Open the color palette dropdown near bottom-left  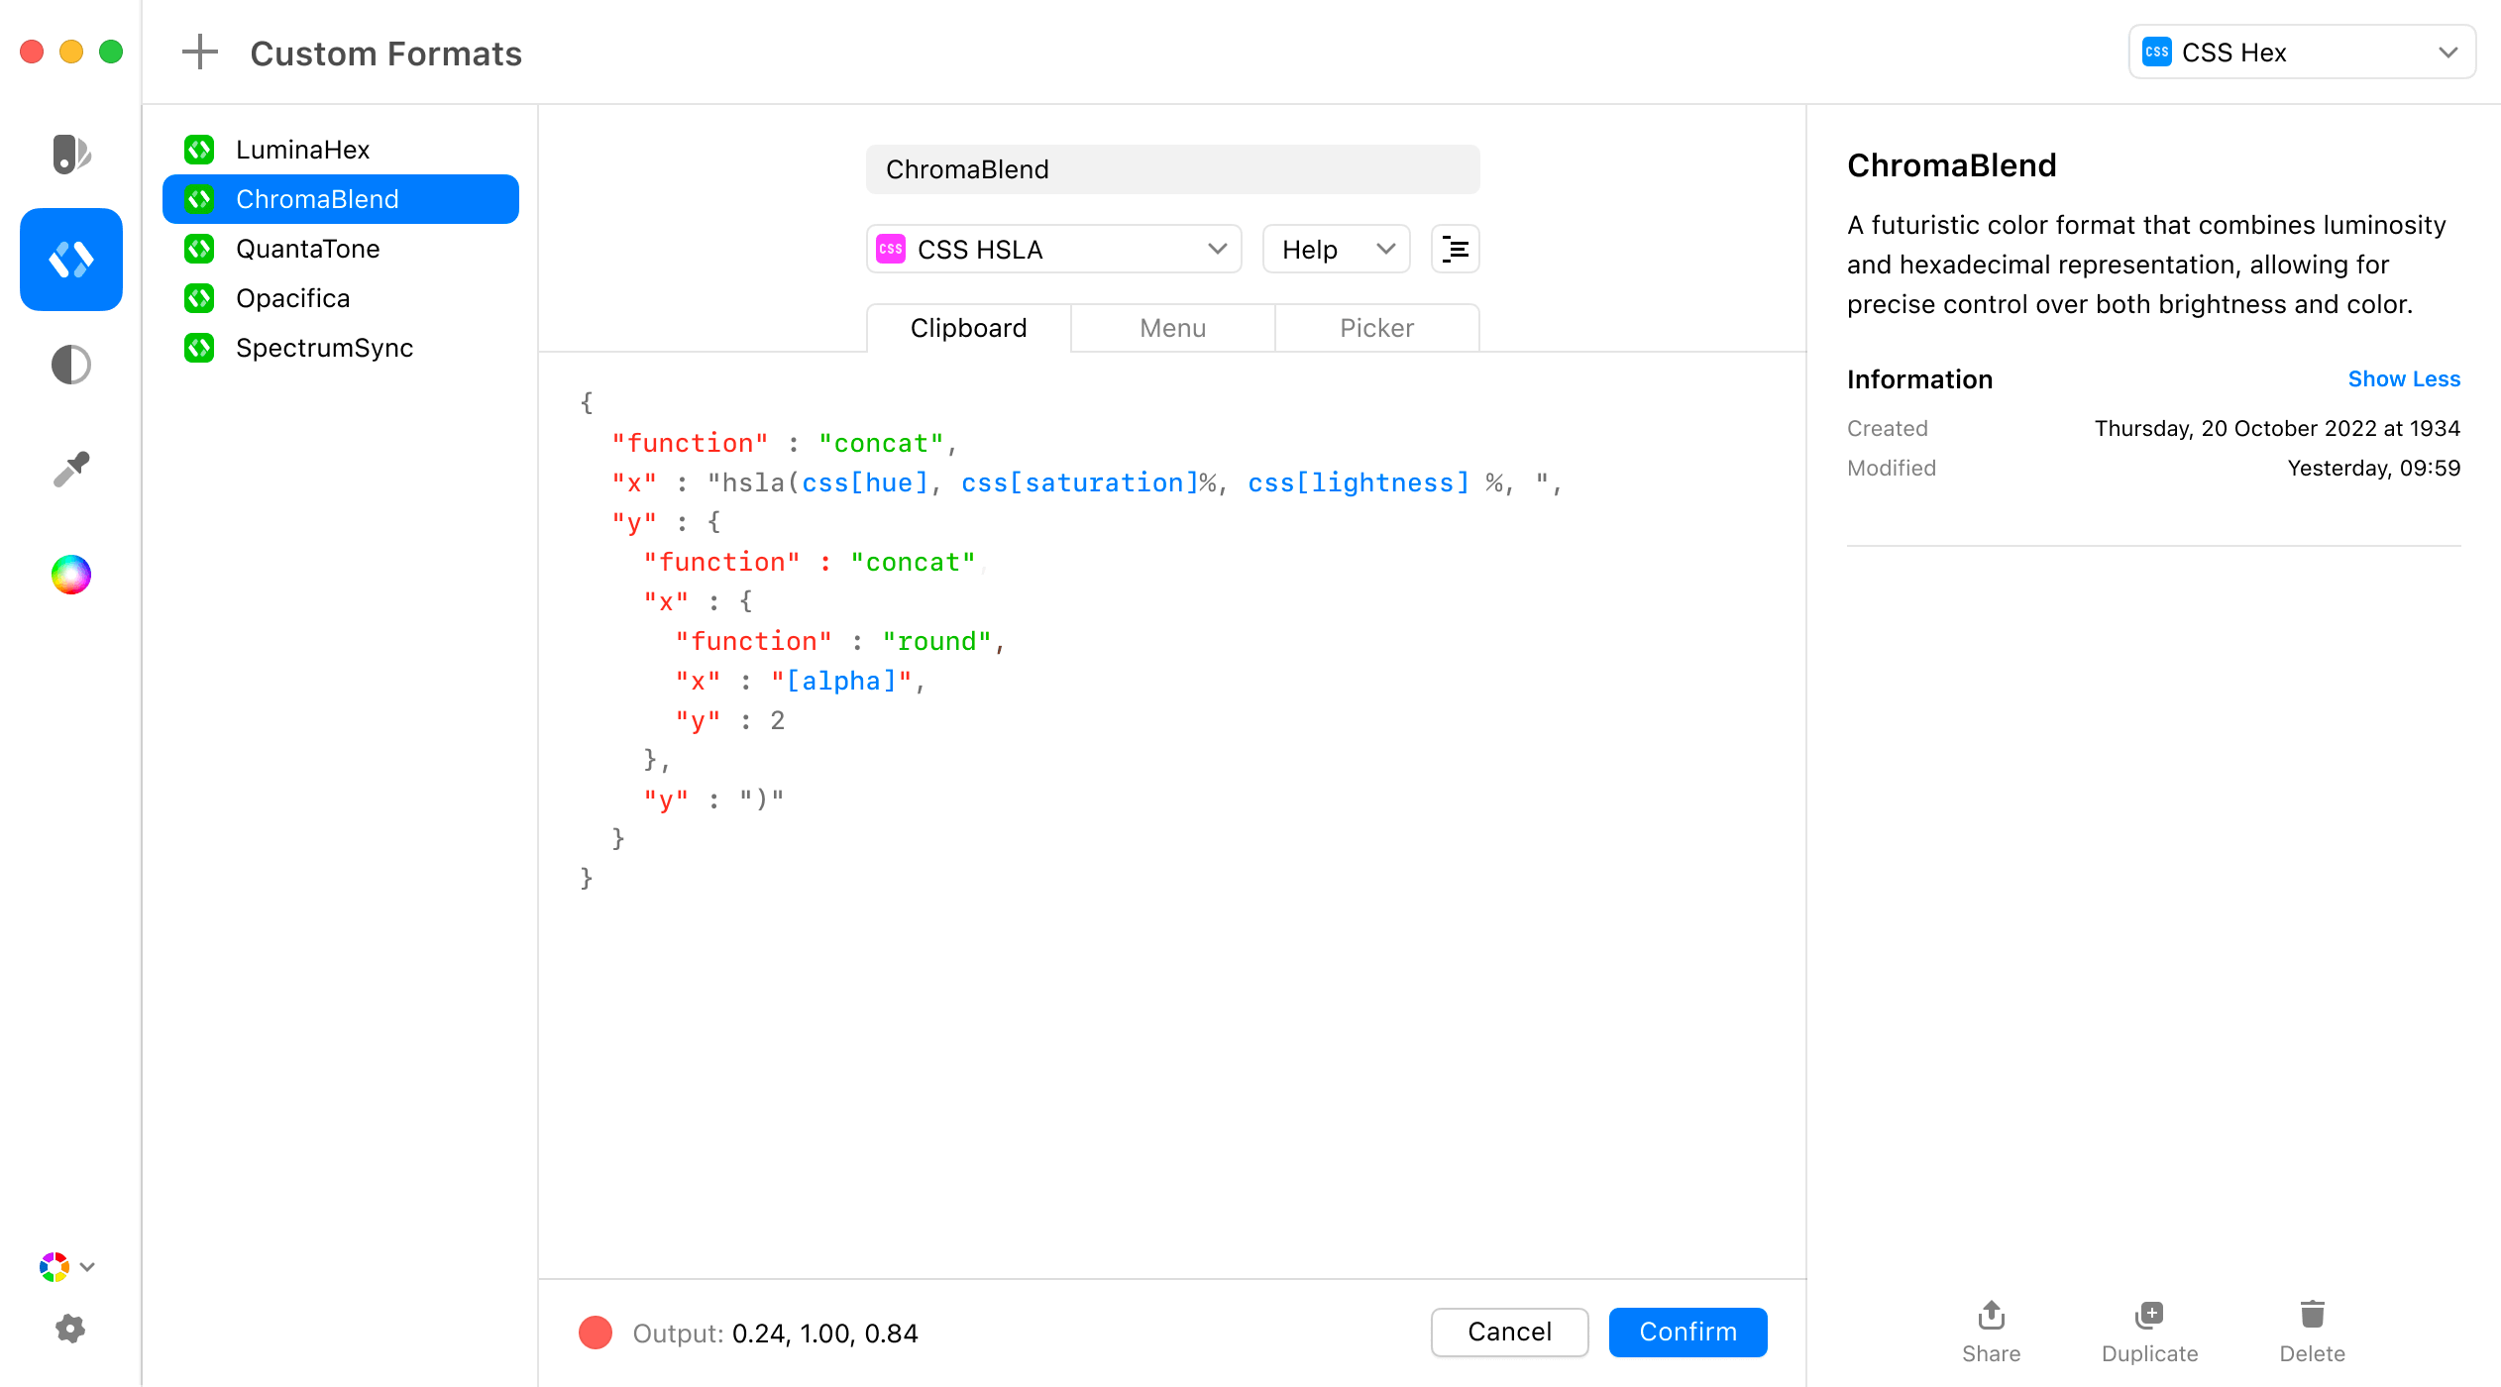point(67,1266)
